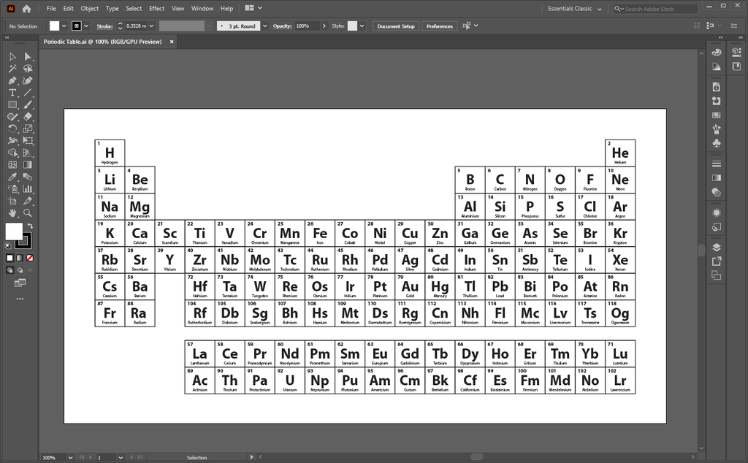
Task: Open the Layers panel icon
Action: pos(716,248)
